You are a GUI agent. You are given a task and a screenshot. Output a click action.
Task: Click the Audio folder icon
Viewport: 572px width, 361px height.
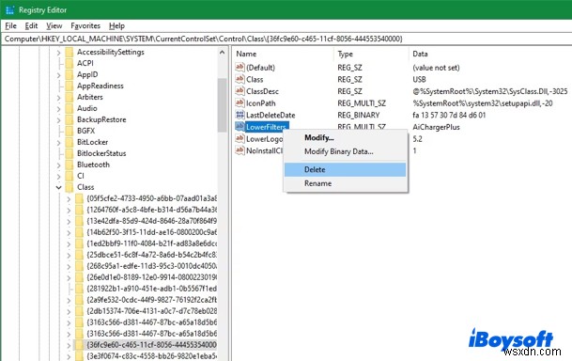(x=70, y=108)
